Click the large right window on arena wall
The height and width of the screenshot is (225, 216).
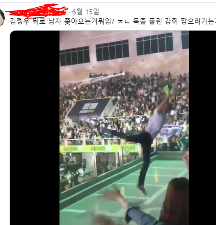[155, 44]
